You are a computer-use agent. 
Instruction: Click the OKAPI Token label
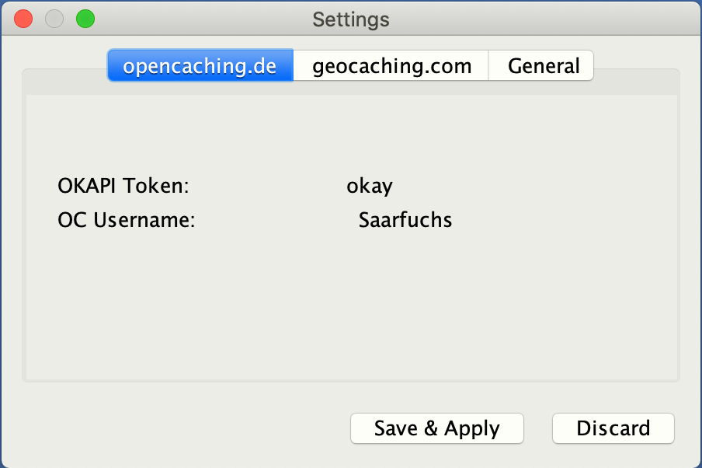pos(123,186)
